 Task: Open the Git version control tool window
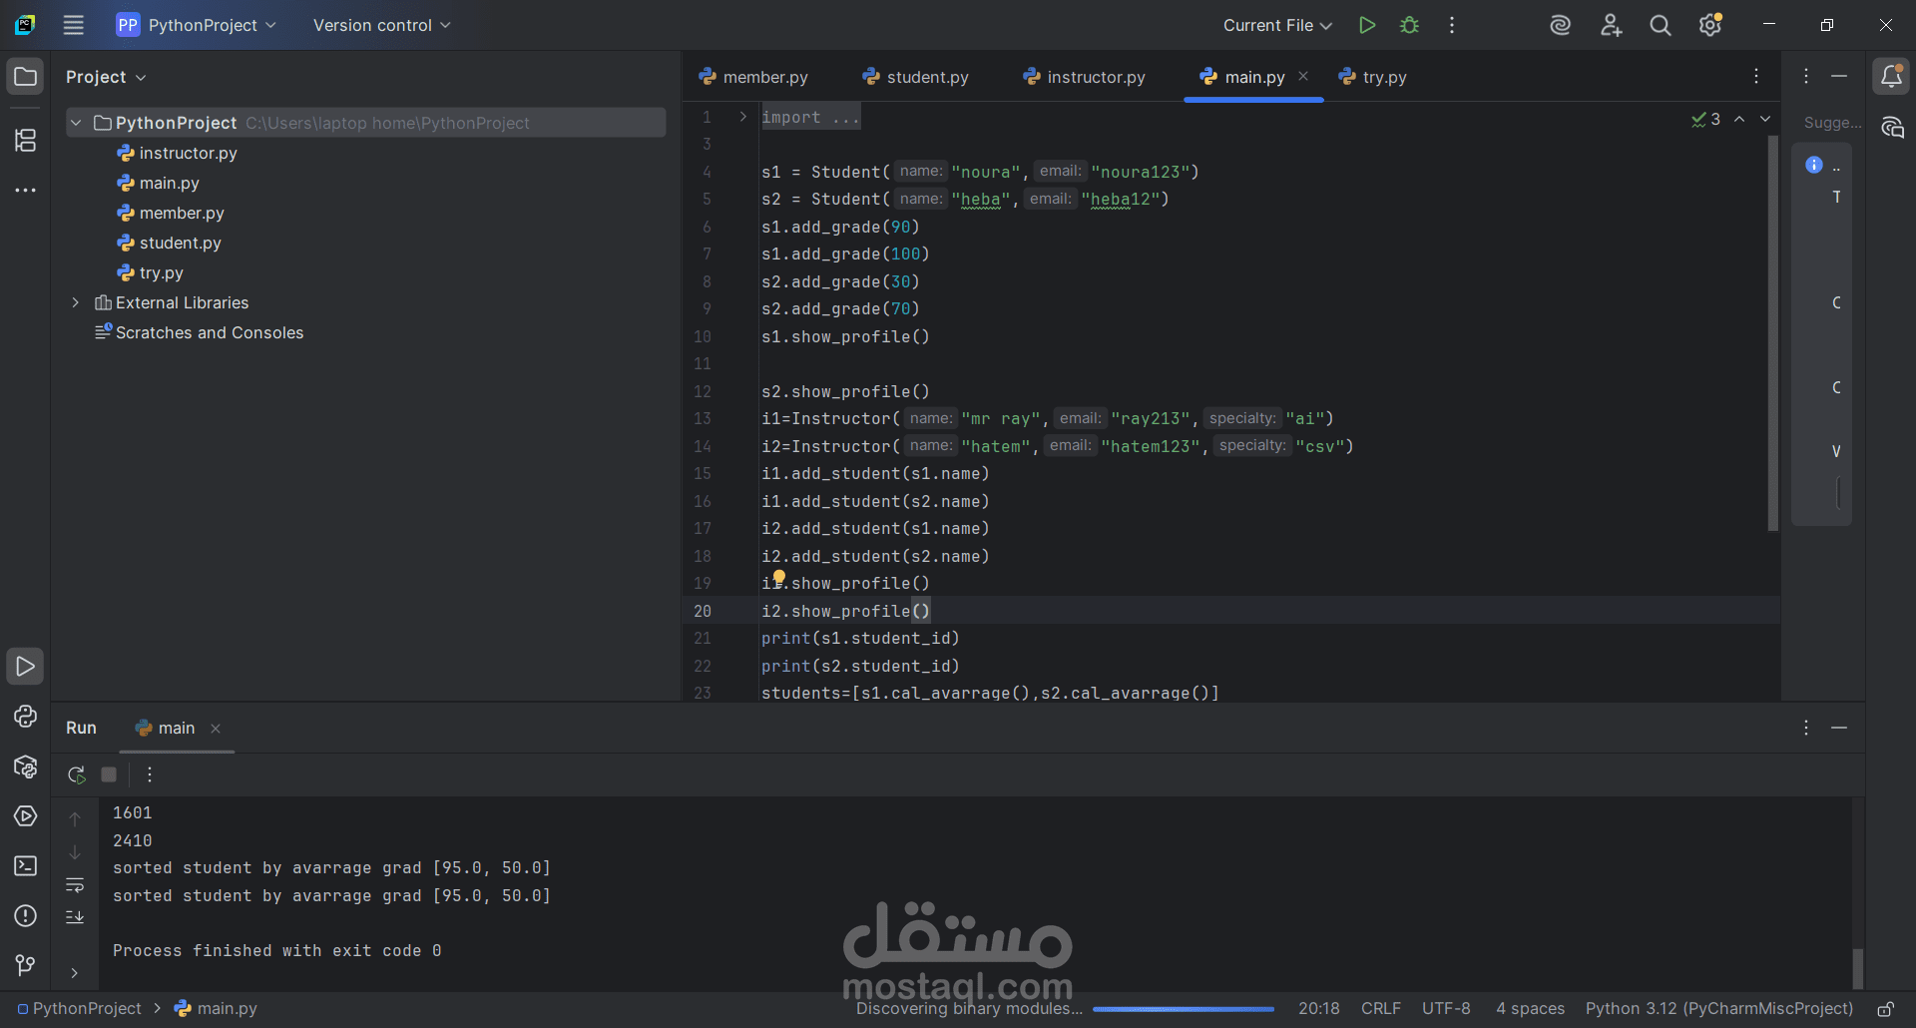click(26, 965)
